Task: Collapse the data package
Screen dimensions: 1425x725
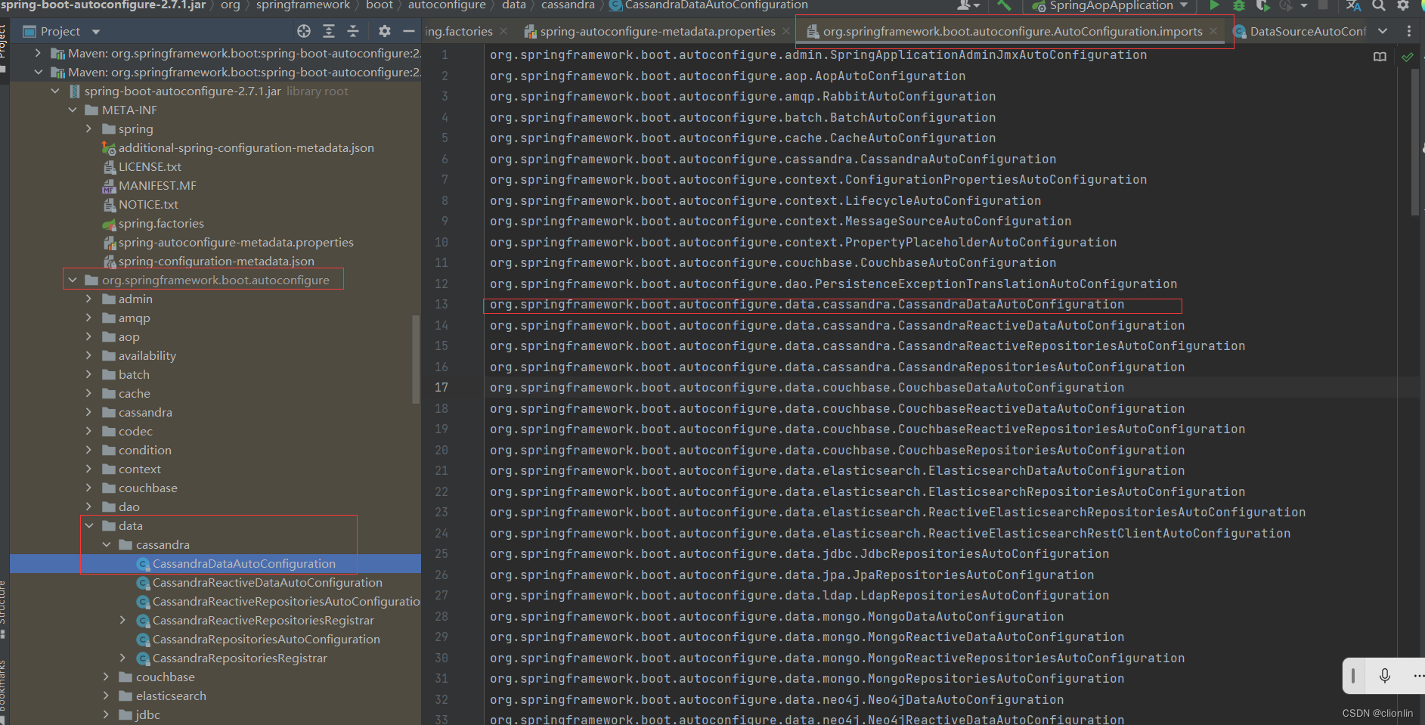Action: click(x=89, y=526)
